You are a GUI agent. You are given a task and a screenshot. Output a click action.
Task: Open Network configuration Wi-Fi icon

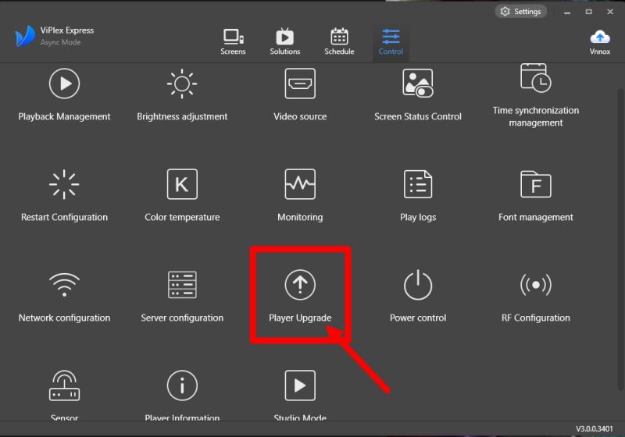[64, 286]
